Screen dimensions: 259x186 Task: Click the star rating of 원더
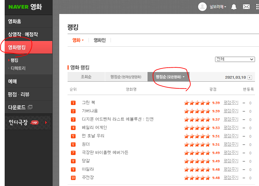pyautogui.click(x=197, y=145)
